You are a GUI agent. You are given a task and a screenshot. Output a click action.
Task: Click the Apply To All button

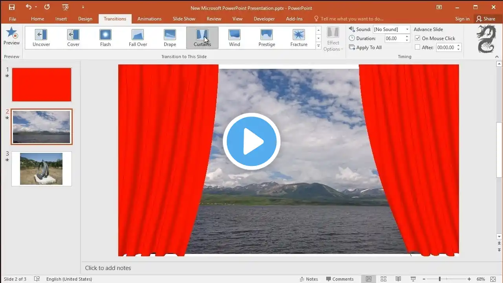pos(365,48)
